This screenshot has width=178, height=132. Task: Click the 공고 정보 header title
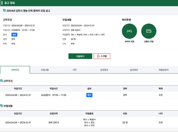[10, 3]
